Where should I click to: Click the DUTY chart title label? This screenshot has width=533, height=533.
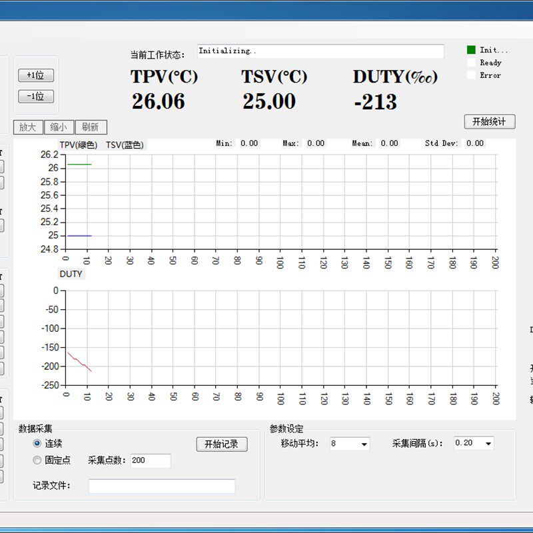tap(71, 274)
